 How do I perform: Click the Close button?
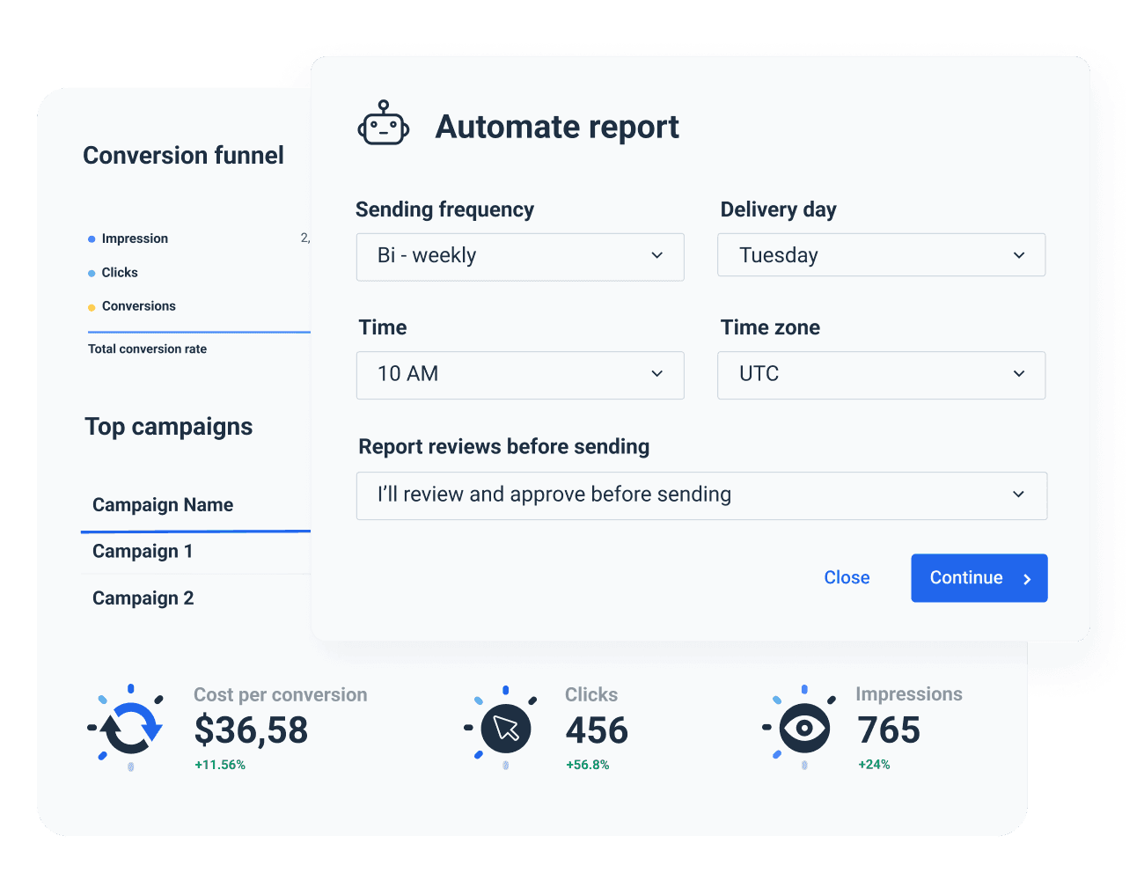[x=847, y=577]
